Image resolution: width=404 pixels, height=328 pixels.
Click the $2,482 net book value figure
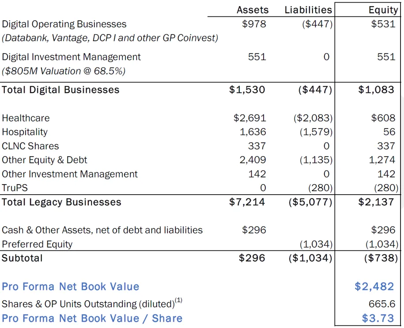click(x=374, y=287)
